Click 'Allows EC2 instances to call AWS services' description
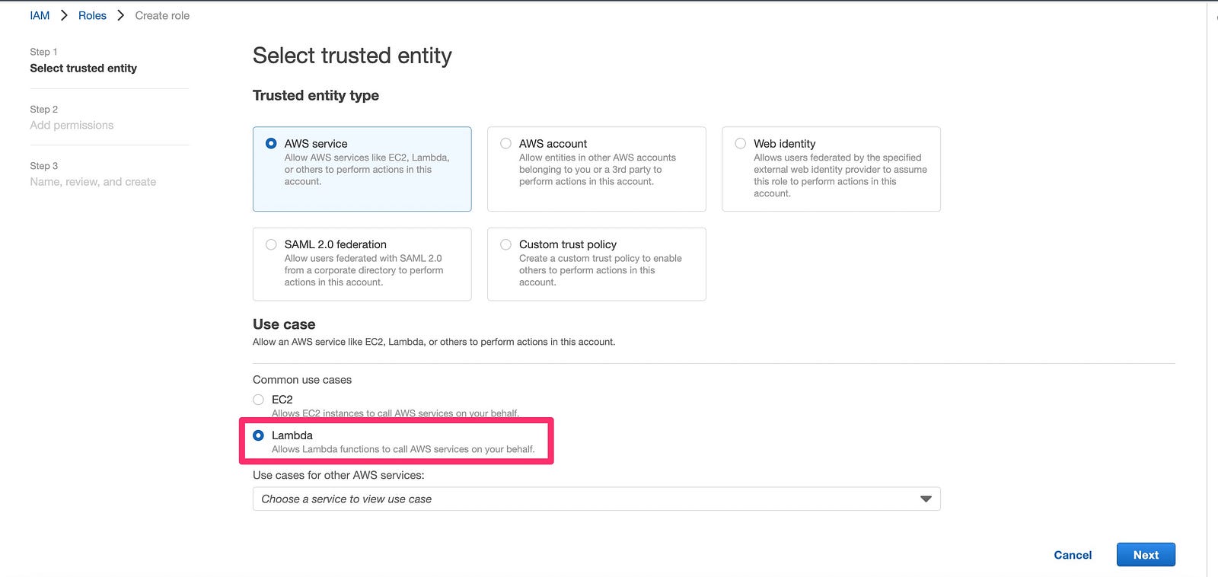The height and width of the screenshot is (577, 1218). (x=395, y=413)
